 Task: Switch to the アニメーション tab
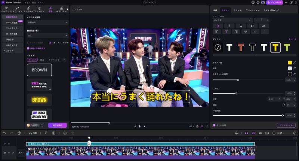point(253,10)
